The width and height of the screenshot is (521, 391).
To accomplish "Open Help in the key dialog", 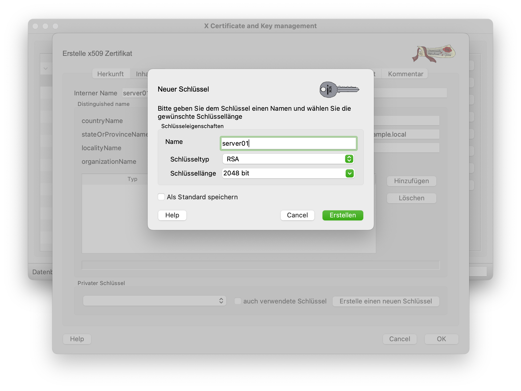I will pos(172,215).
